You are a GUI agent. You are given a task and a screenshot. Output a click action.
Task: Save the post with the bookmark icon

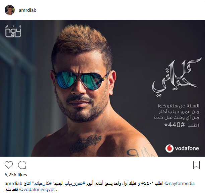coord(196,165)
